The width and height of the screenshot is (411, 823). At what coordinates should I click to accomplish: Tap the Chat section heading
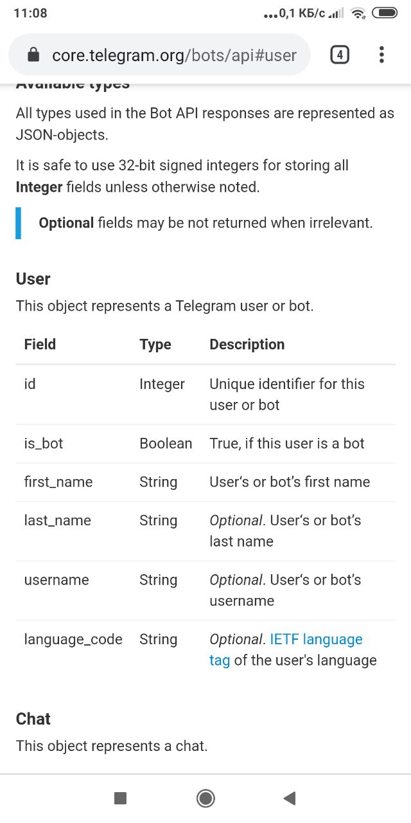coord(33,719)
